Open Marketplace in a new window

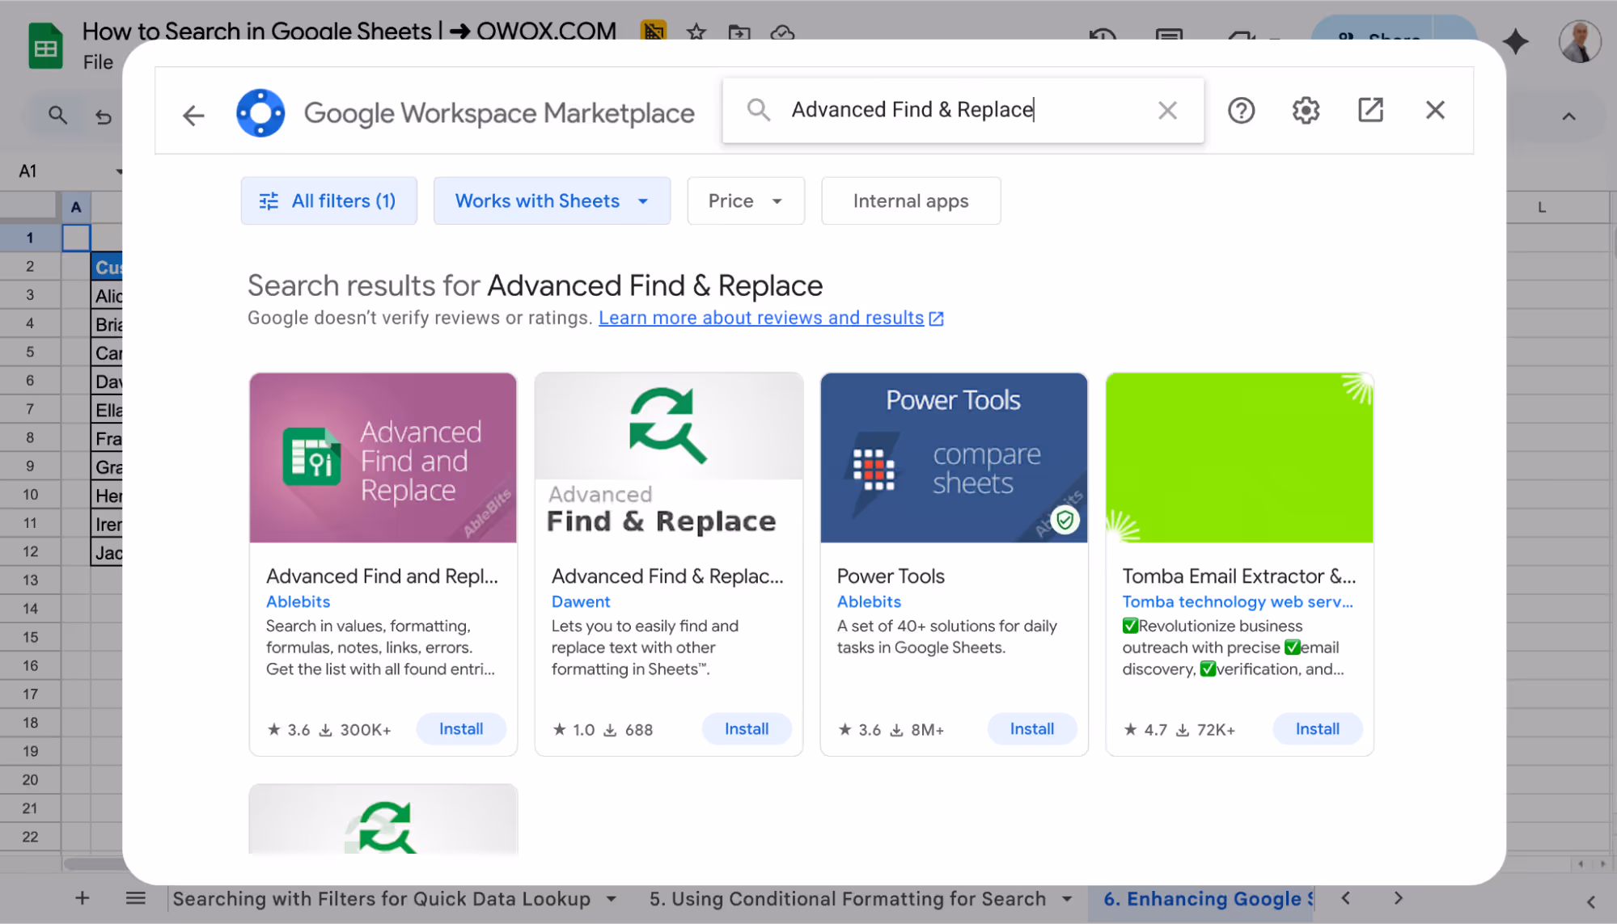1369,109
